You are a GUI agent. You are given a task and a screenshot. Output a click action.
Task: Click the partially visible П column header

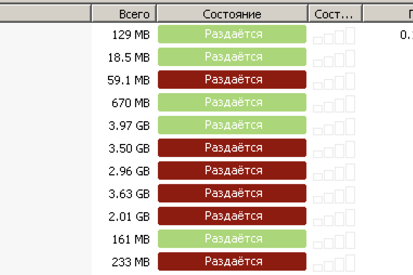388,14
